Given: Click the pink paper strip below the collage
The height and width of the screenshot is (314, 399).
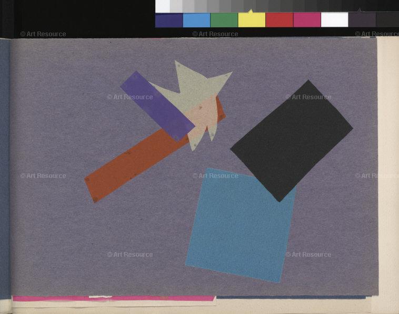Looking at the screenshot, I should click(x=114, y=298).
